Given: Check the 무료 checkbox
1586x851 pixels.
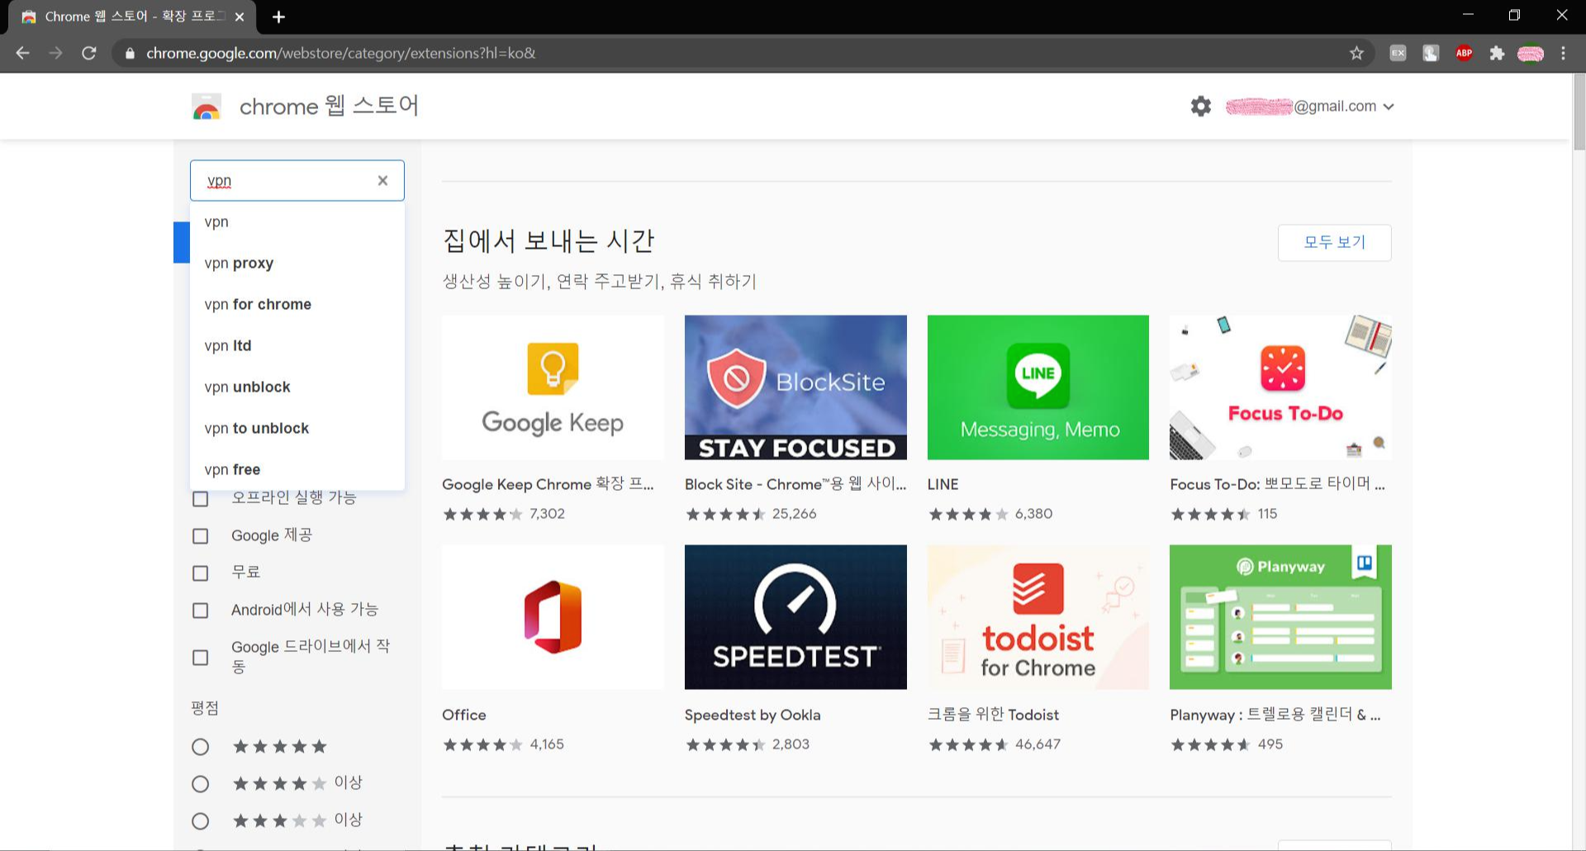Looking at the screenshot, I should click(x=200, y=573).
